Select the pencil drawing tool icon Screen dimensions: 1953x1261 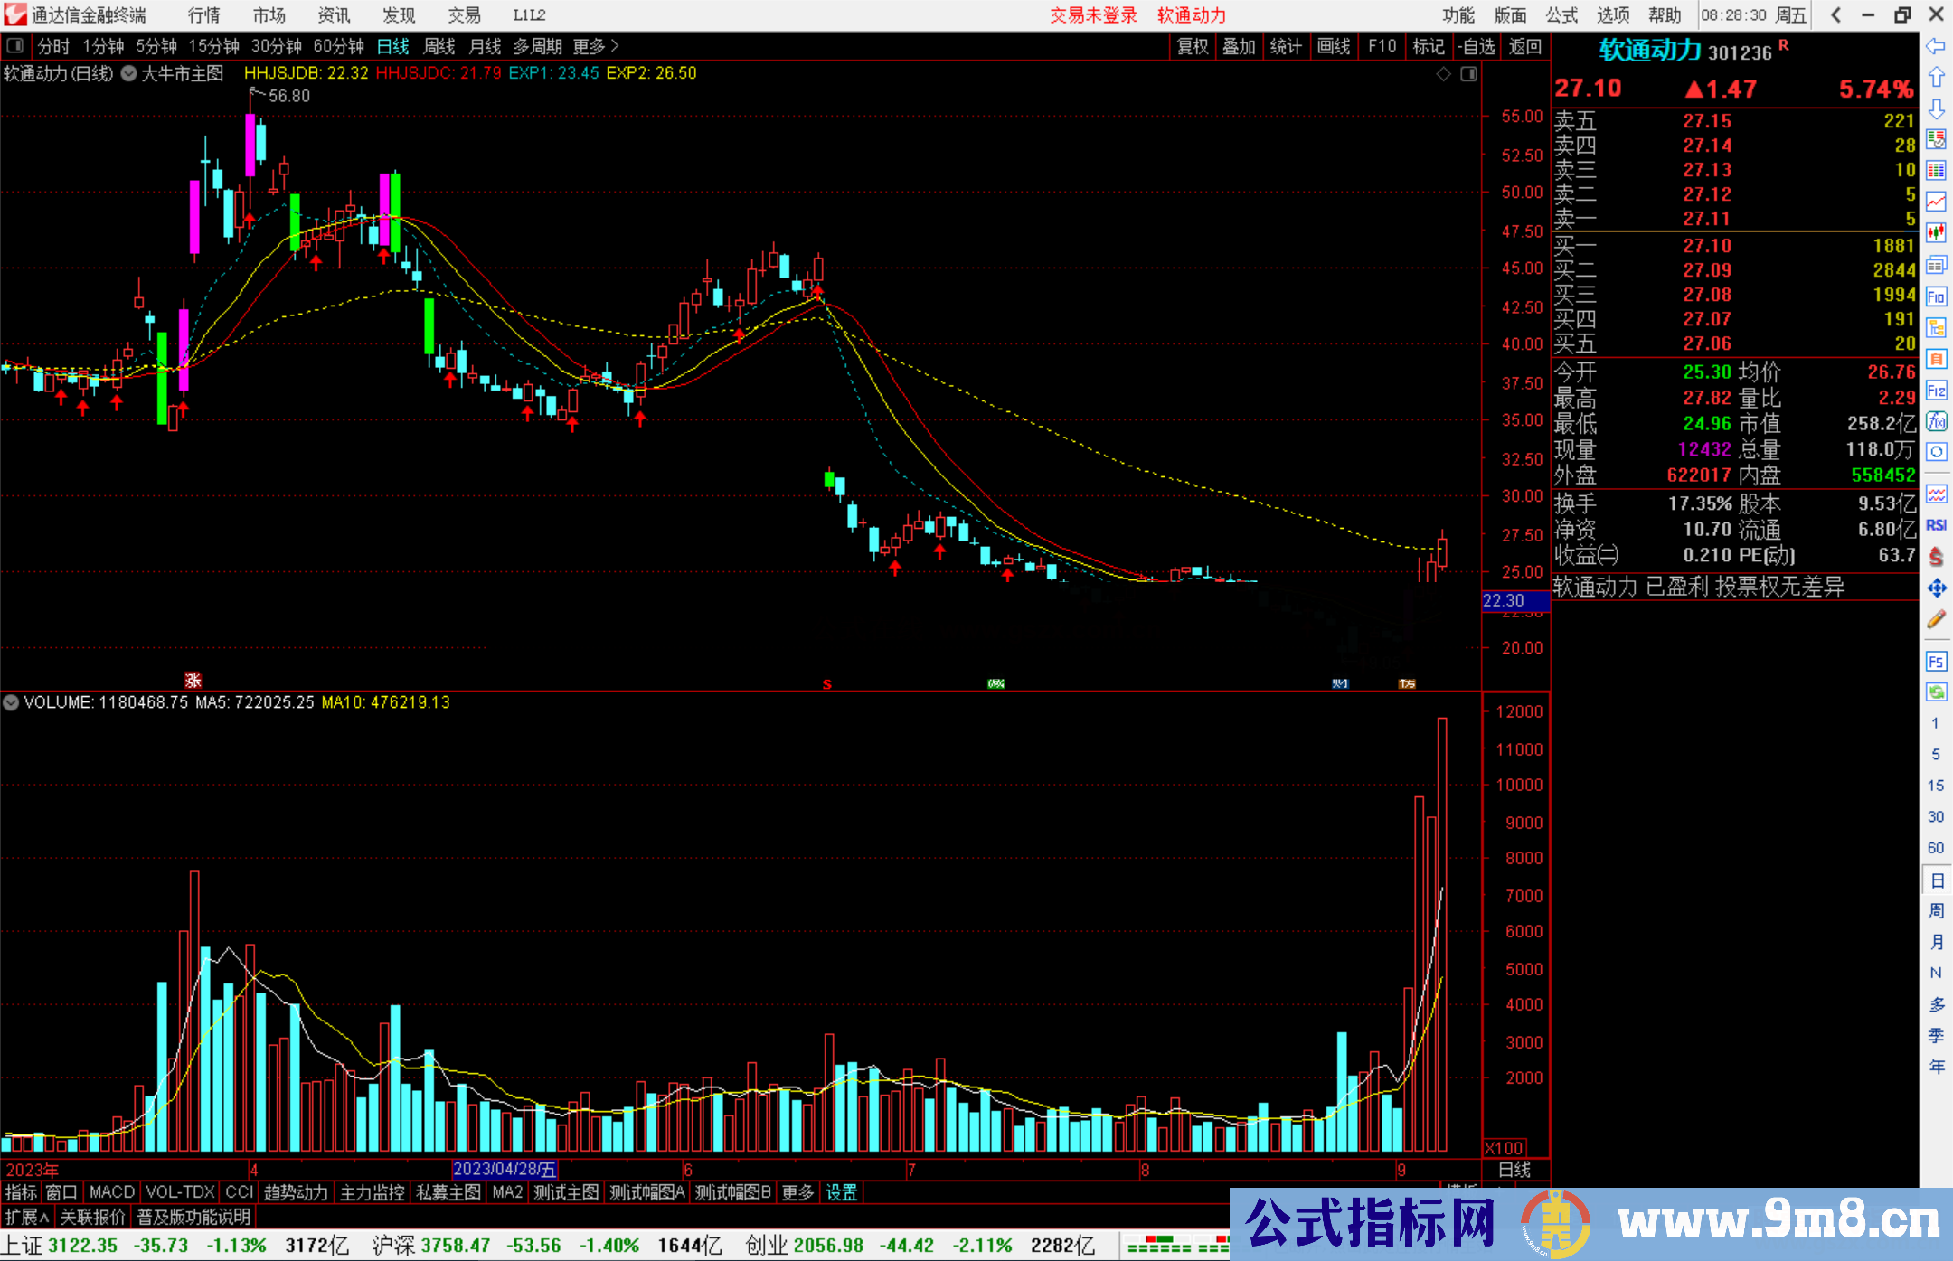click(x=1936, y=619)
